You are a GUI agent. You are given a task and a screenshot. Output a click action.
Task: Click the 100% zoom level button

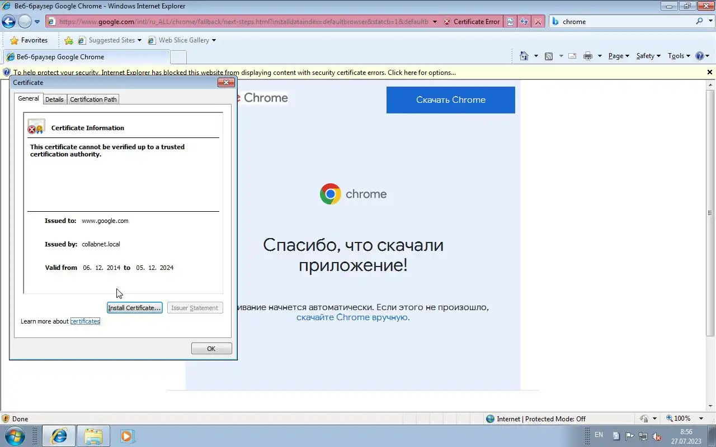coord(679,419)
